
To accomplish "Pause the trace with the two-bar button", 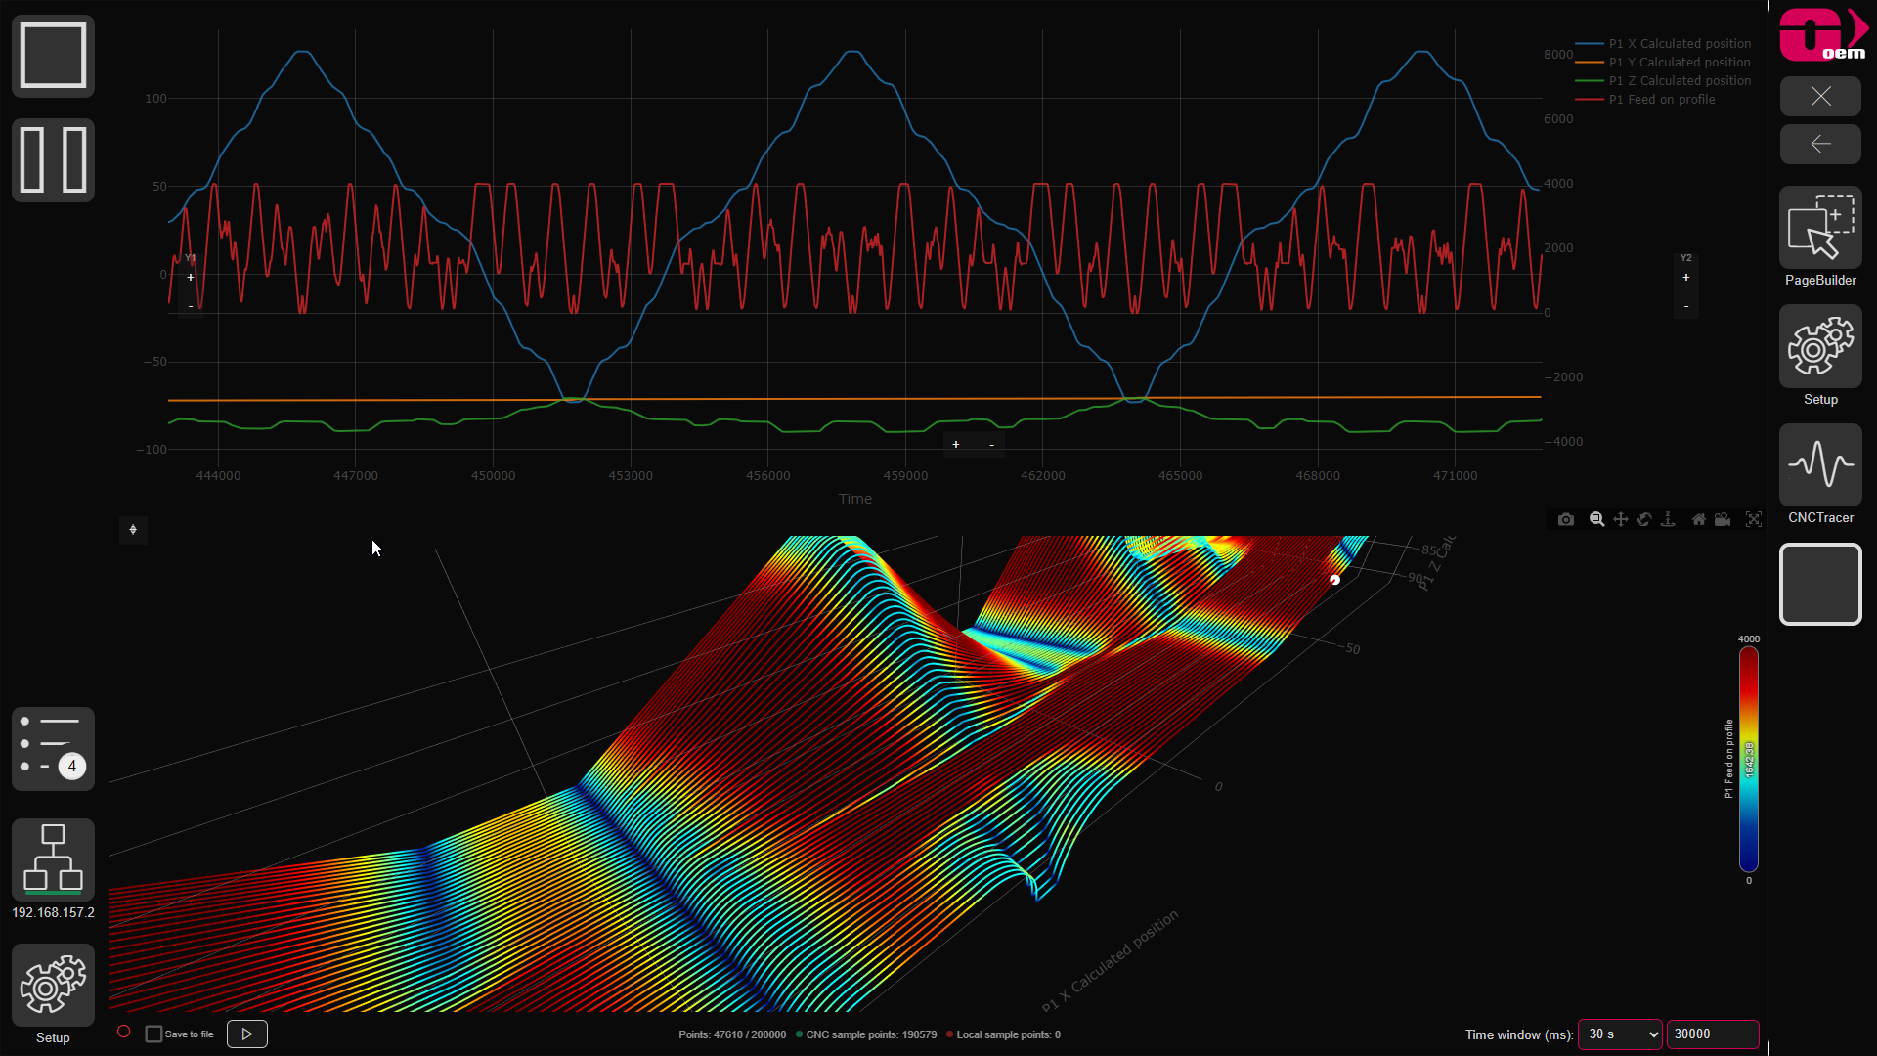I will click(53, 160).
